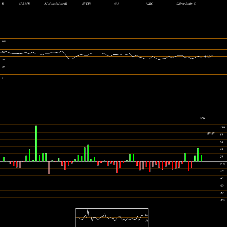Screen dimensions: 227x227
Task: Click the 100 level label on the RSI panel
Action: [x=4, y=41]
